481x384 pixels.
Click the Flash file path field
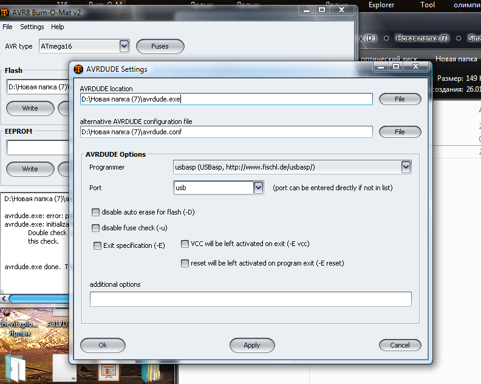pyautogui.click(x=38, y=87)
